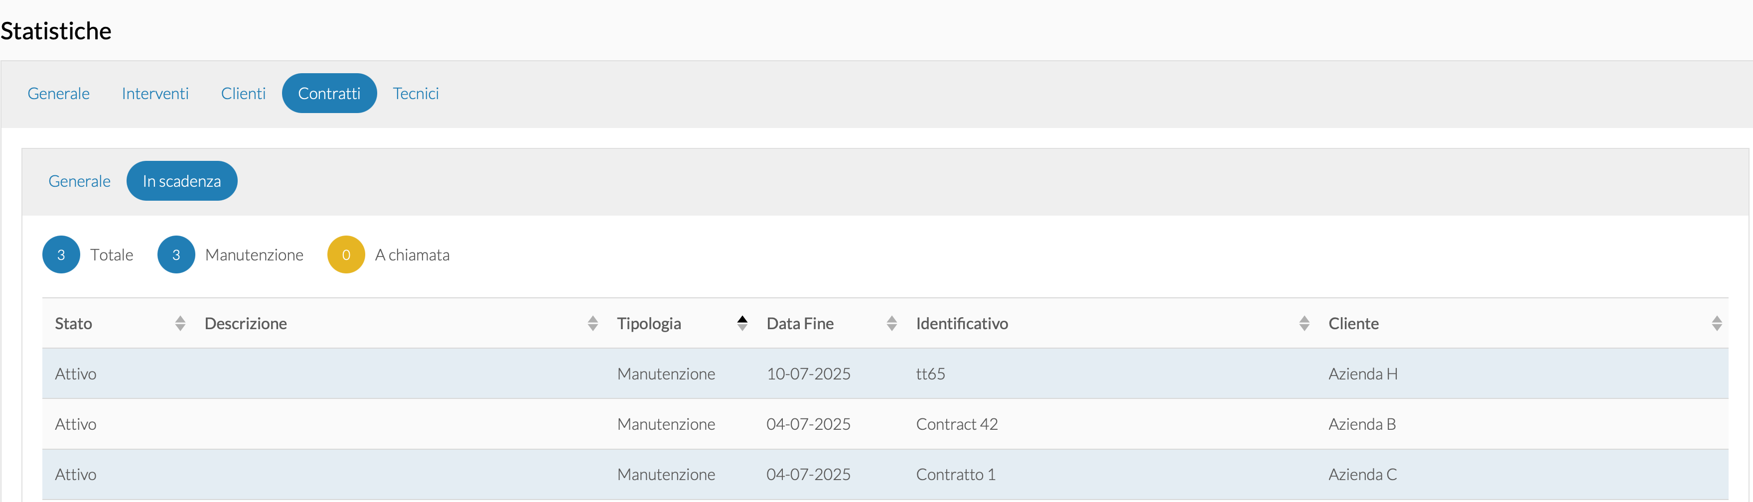Click the end date in Contratto 1 row
The height and width of the screenshot is (502, 1753).
coord(808,474)
